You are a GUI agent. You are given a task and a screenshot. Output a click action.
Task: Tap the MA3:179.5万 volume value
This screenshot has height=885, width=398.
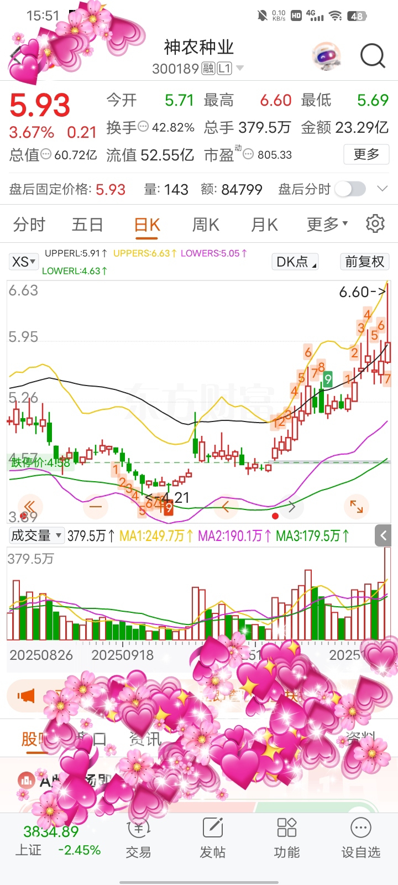pyautogui.click(x=312, y=535)
